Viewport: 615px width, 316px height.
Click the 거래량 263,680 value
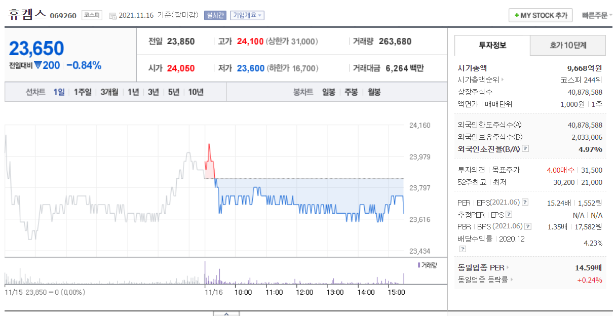(x=395, y=42)
